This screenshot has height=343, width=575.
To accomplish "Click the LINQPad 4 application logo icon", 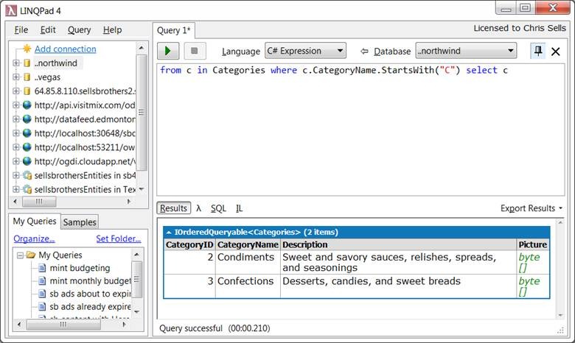I will 11,10.
